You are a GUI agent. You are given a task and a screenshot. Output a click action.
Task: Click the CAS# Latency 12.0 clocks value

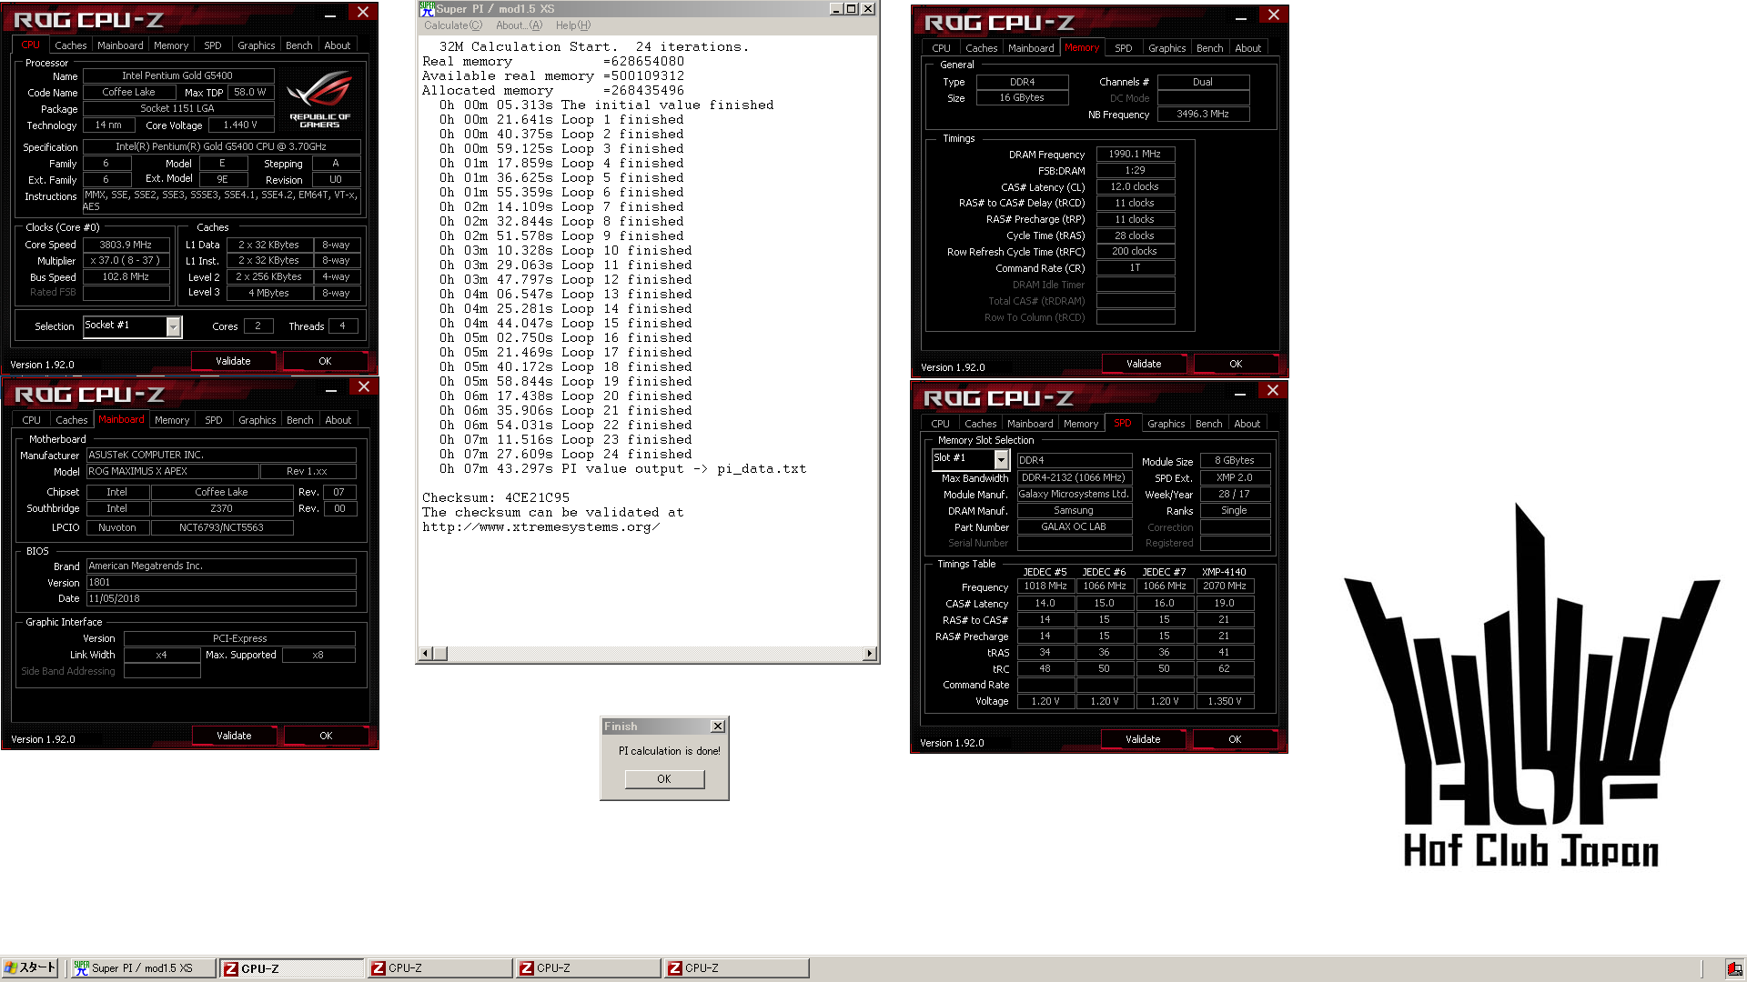[x=1135, y=186]
